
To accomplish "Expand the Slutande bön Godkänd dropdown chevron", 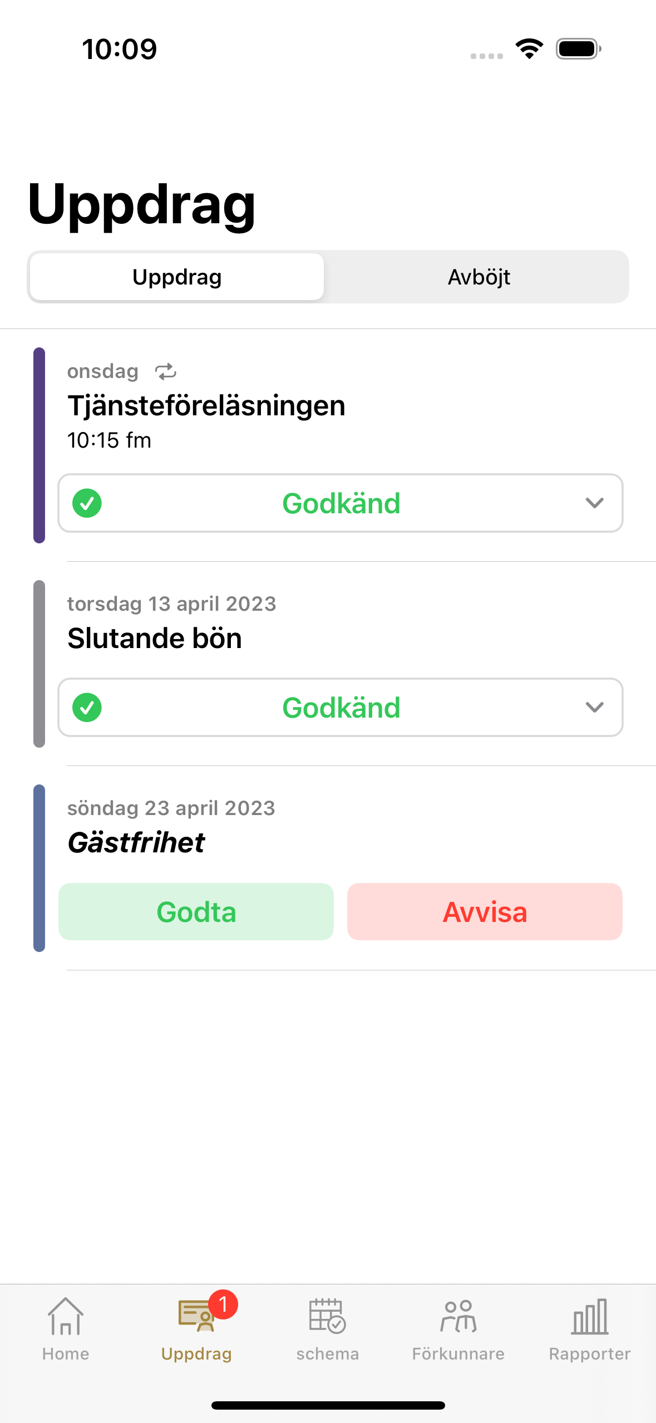I will point(595,708).
